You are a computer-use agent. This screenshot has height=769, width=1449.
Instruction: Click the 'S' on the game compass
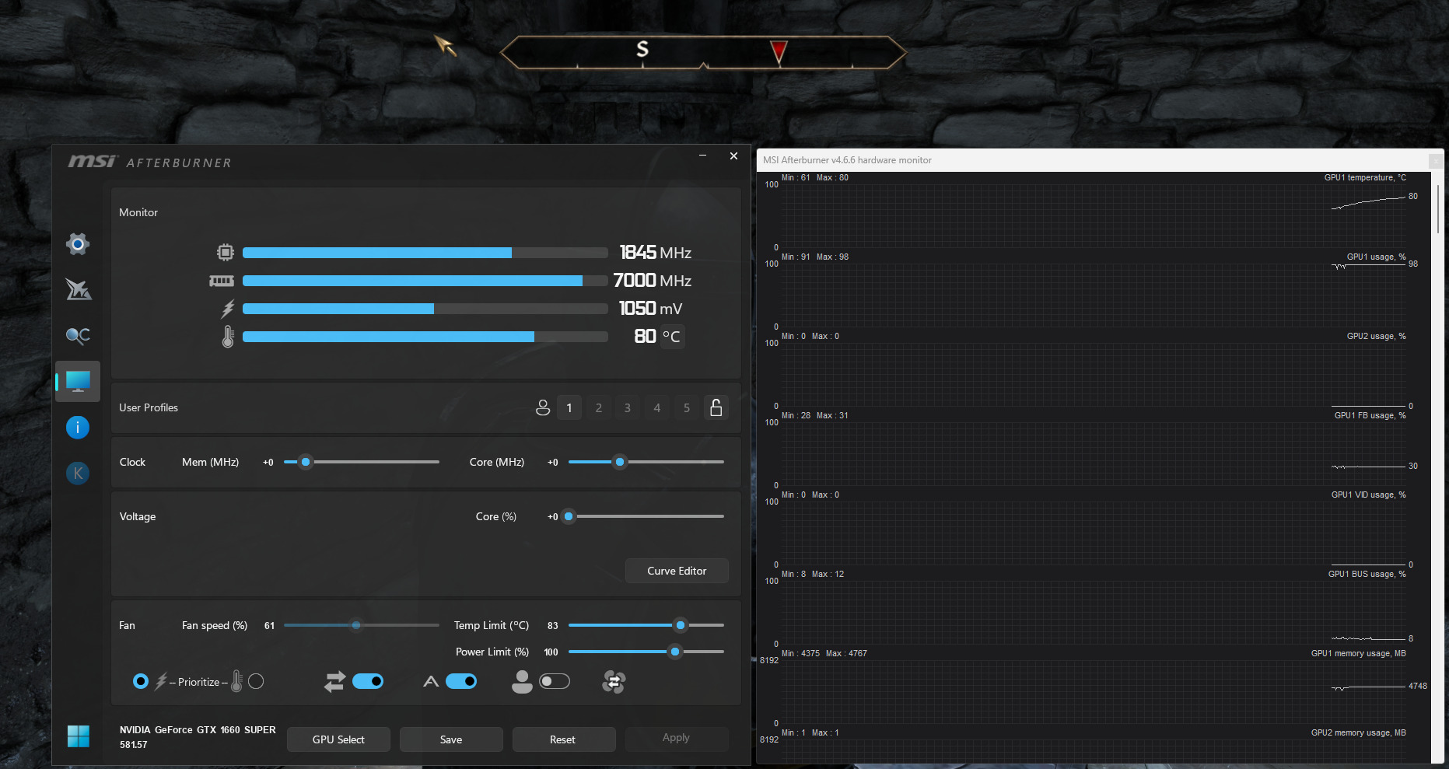tap(642, 49)
